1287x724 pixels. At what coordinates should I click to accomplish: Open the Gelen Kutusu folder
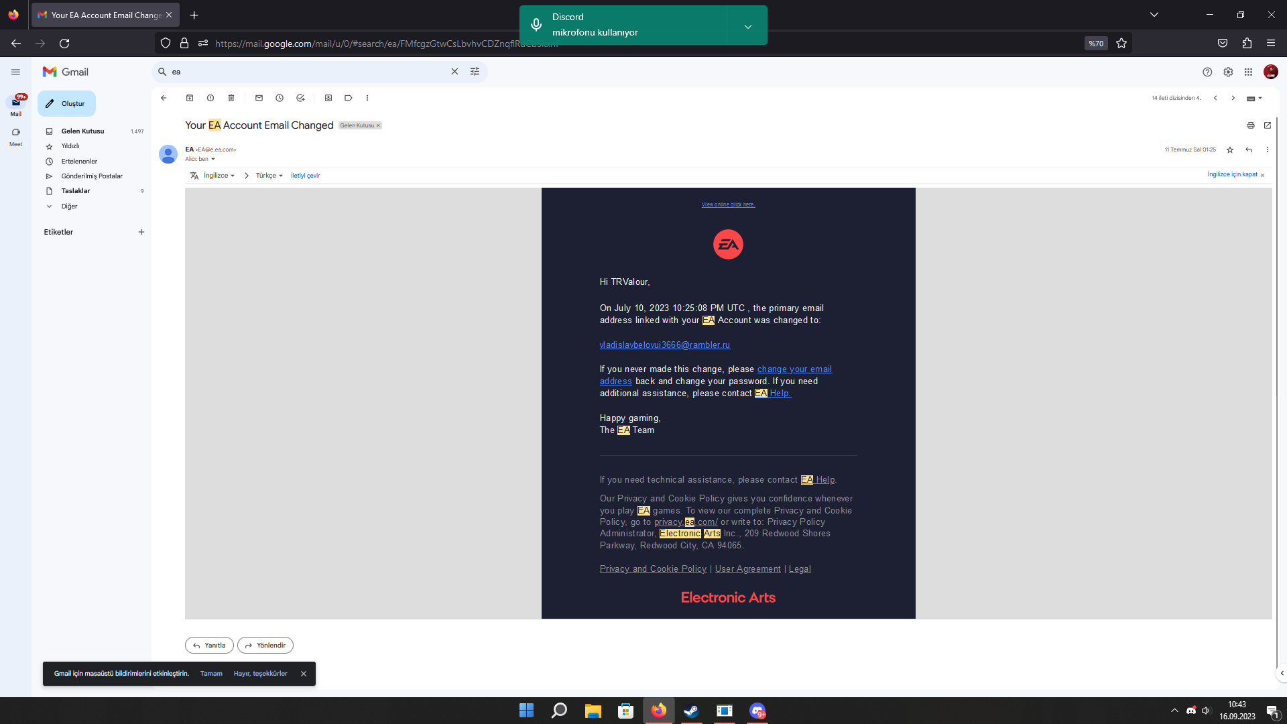[x=82, y=131]
